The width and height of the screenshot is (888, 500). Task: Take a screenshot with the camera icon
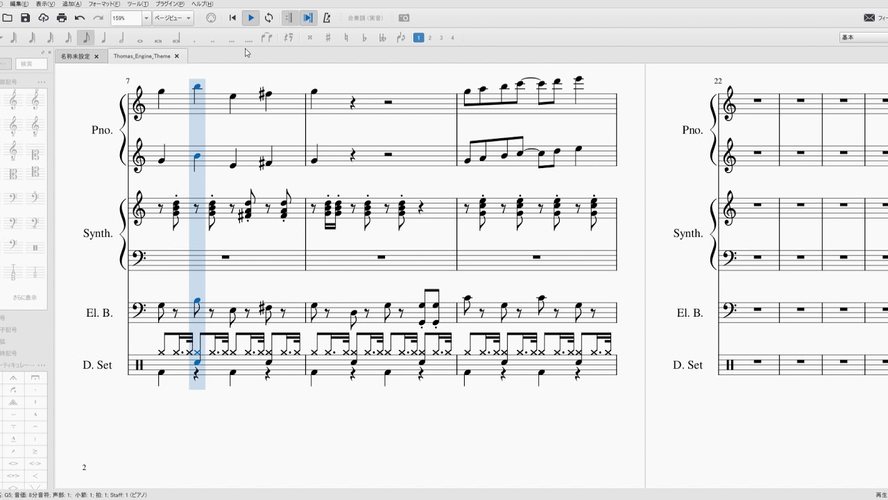[x=404, y=17]
